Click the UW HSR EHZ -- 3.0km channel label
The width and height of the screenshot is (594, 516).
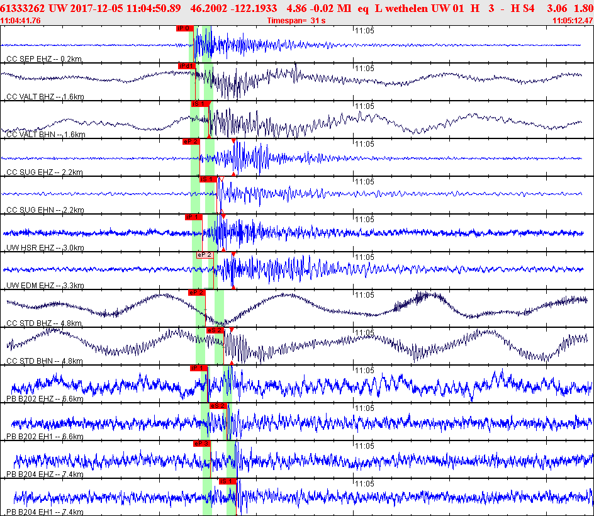click(45, 248)
